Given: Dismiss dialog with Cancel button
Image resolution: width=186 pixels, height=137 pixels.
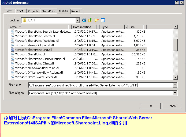Looking at the screenshot, I should [x=172, y=106].
